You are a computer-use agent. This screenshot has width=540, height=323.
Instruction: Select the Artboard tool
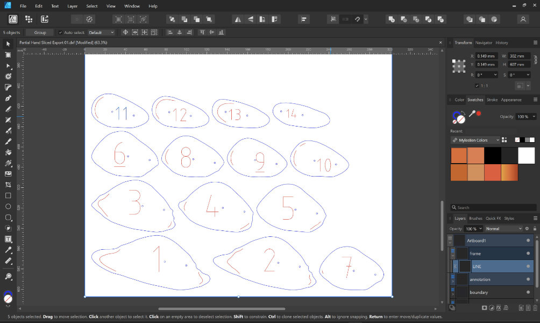click(8, 55)
